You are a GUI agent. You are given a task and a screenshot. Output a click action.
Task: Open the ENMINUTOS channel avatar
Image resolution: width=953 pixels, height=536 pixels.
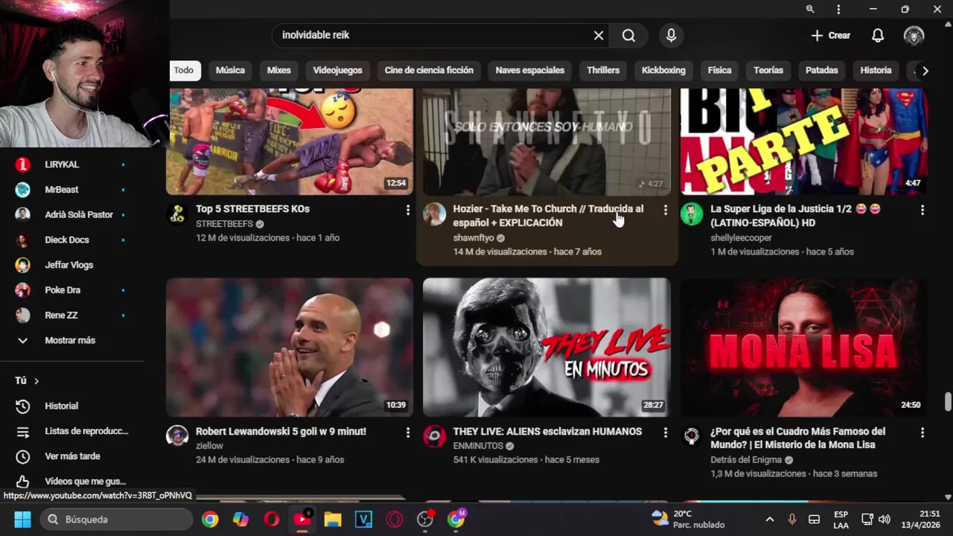tap(434, 436)
